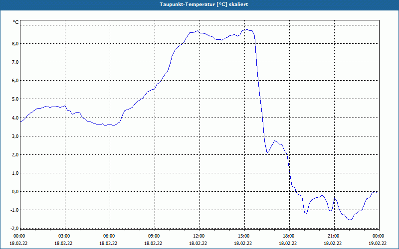Click the 4,0 y-axis label
399x249 pixels.
15,118
